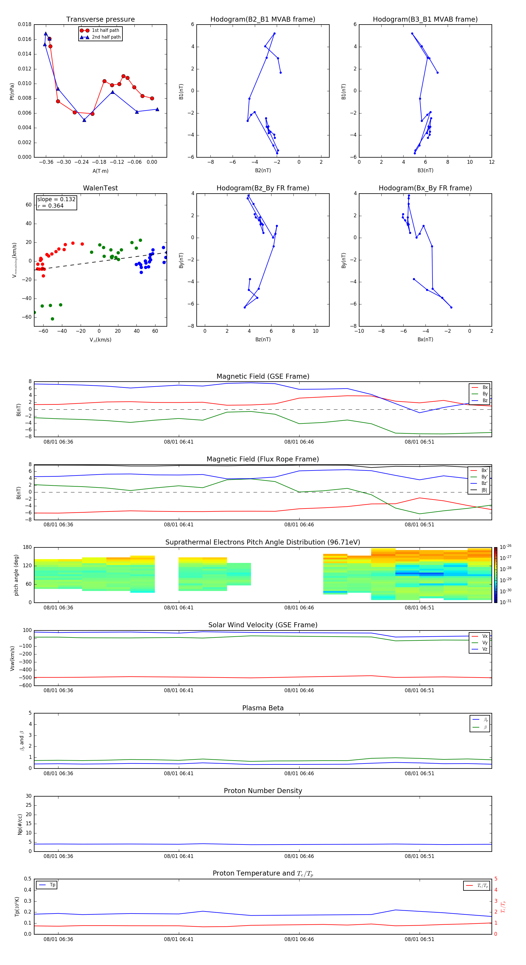Click the "Proton Number Density" title
Screen dimensions: 526x965
coord(263,791)
